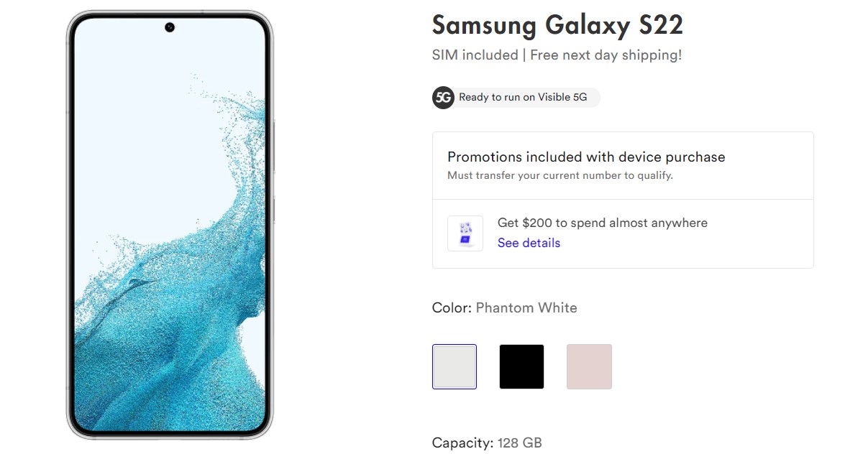Select the Phantom White color swatch
The height and width of the screenshot is (454, 863).
click(455, 367)
